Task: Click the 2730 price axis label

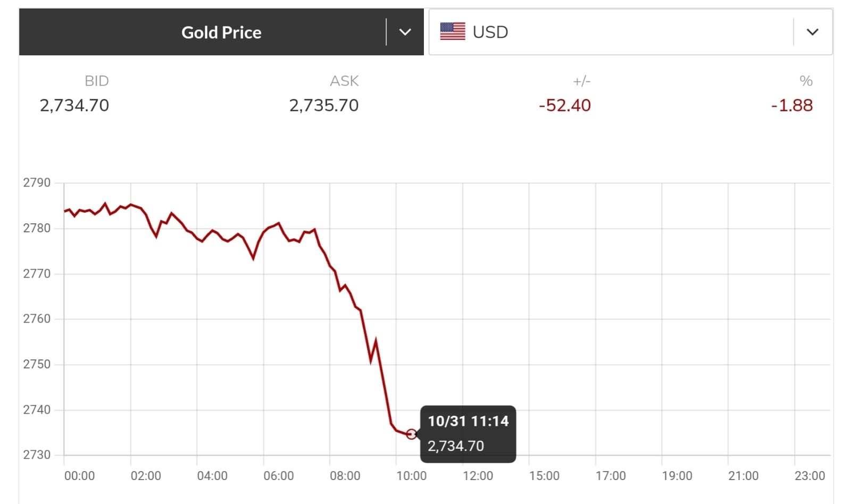Action: click(x=37, y=455)
